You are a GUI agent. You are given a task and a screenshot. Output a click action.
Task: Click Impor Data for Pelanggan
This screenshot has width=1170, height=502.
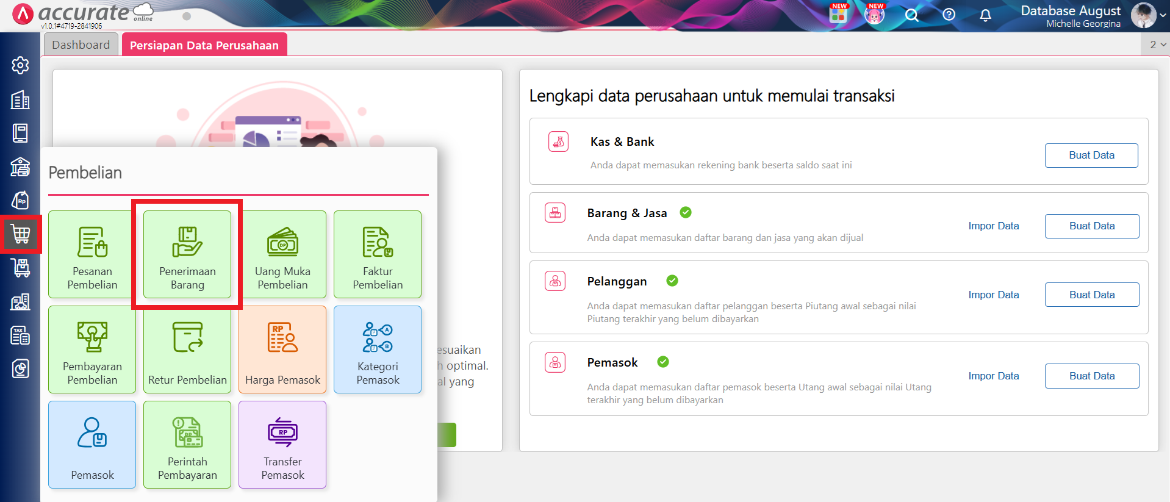click(994, 295)
